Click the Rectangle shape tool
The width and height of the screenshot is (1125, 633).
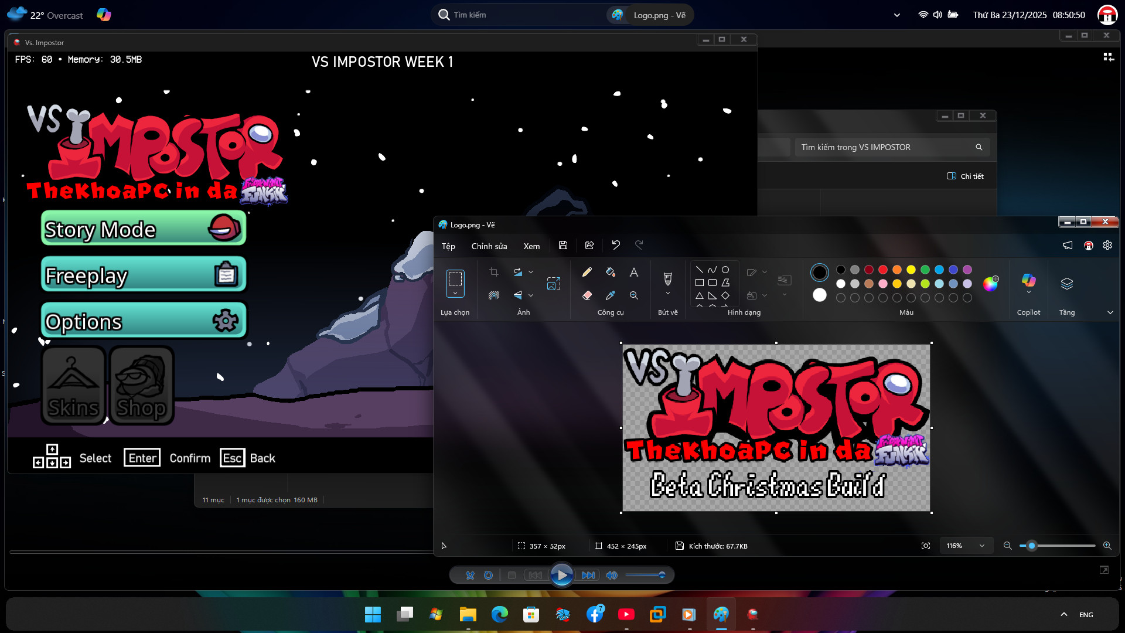pos(700,283)
